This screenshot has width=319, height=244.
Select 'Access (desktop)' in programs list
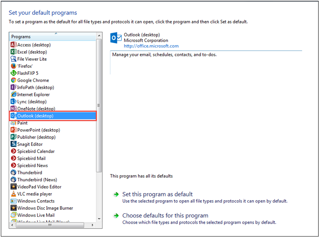pos(34,45)
